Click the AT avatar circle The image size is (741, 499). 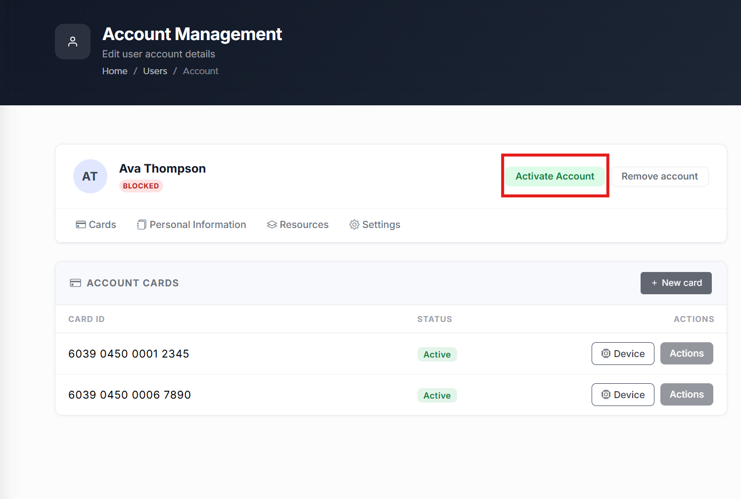[x=90, y=177]
